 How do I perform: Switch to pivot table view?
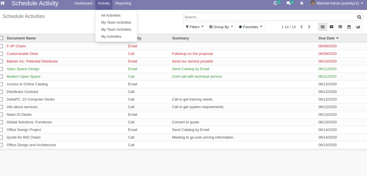pyautogui.click(x=340, y=27)
